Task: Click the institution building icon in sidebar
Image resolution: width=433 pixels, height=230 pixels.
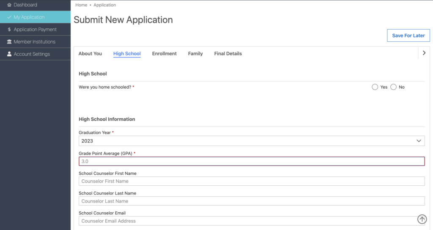Action: [x=9, y=42]
